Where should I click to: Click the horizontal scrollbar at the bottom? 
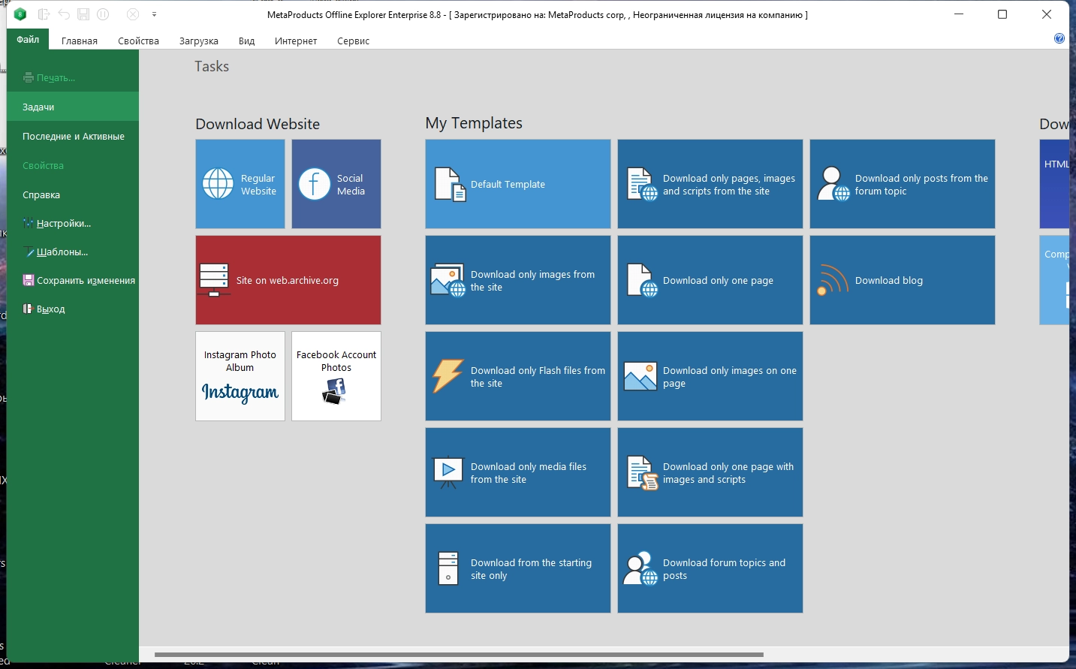459,655
